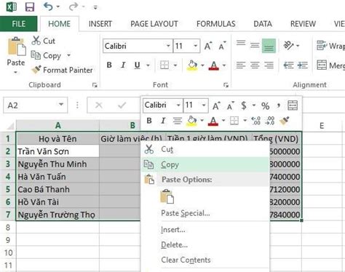
Task: Open the mini toolbar Calibri font dropdown
Action: coord(178,105)
